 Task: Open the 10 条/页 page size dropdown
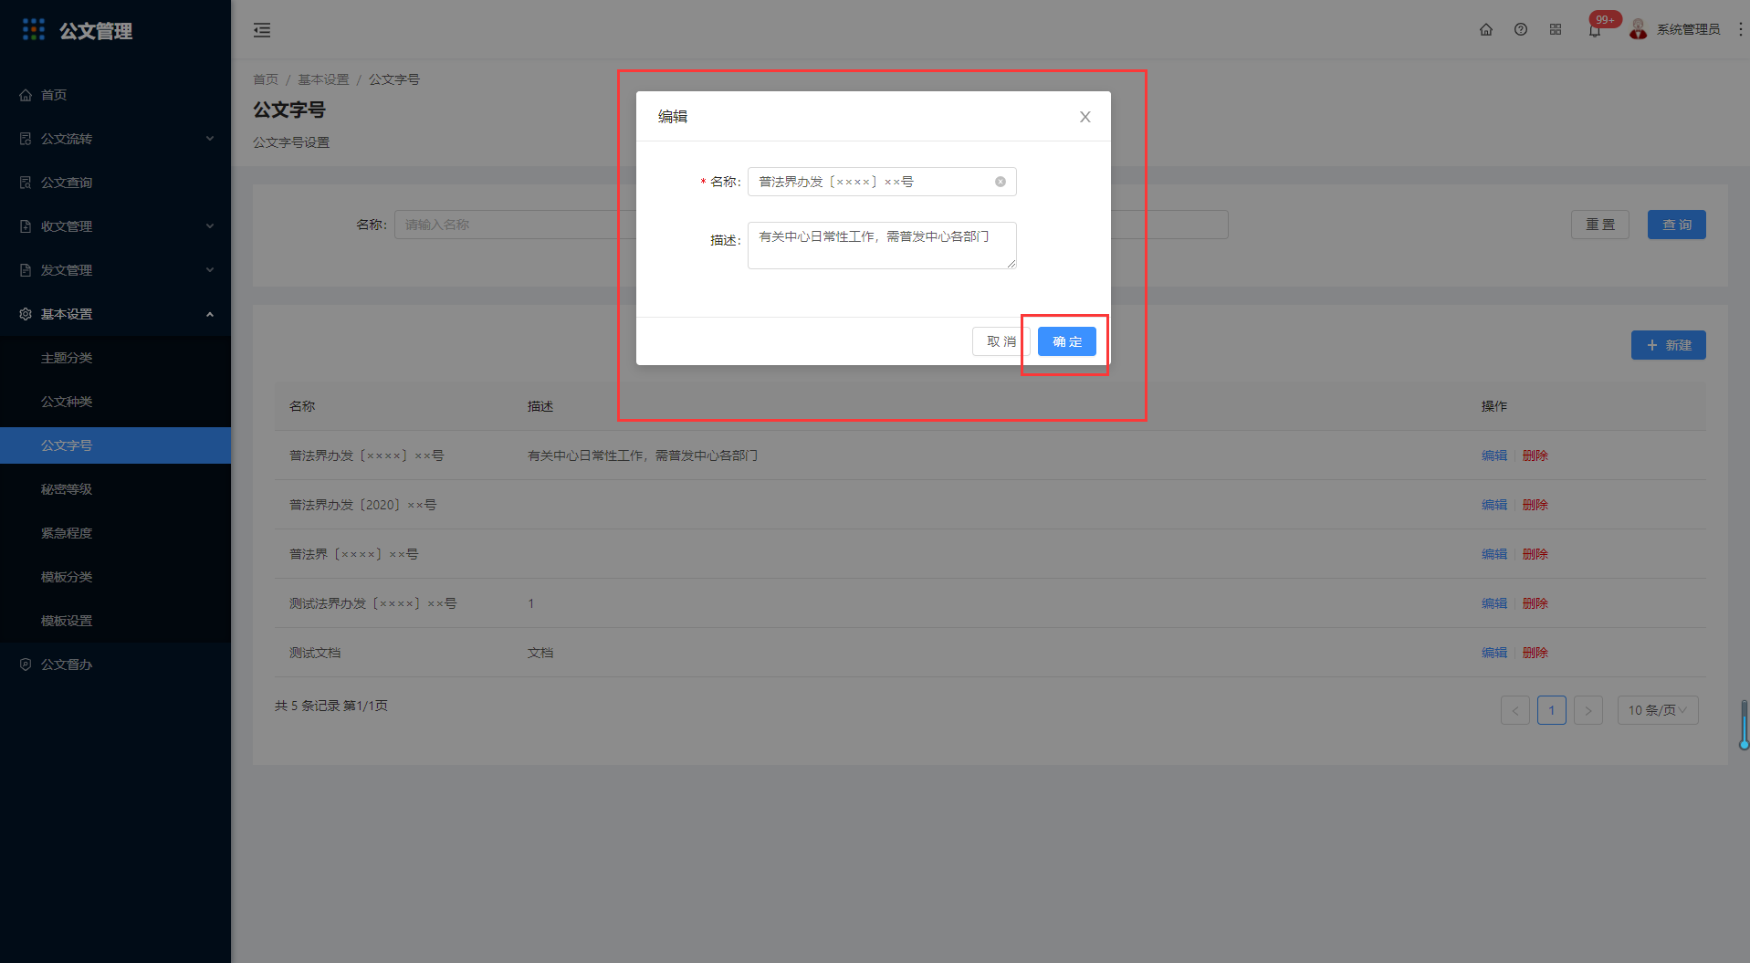(x=1658, y=710)
